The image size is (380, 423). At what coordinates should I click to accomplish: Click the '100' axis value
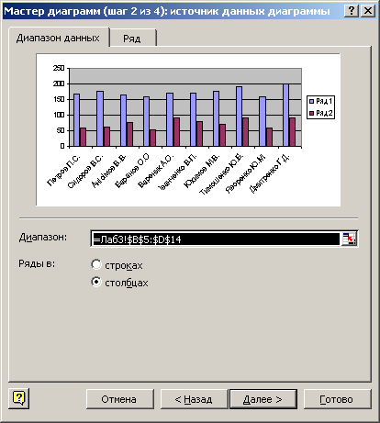click(x=59, y=115)
